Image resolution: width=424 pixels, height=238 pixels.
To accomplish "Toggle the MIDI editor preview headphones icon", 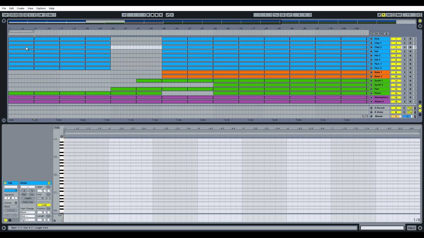I will [x=62, y=136].
